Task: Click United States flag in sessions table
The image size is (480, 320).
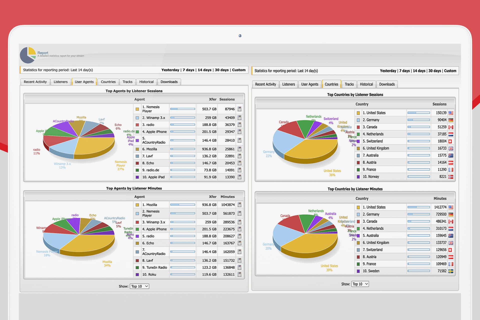Action: pyautogui.click(x=451, y=113)
